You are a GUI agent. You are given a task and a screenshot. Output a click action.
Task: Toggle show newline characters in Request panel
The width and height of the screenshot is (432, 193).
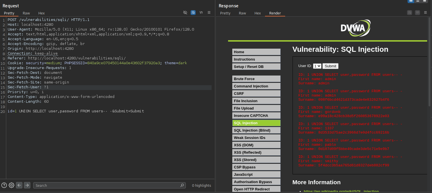click(201, 13)
